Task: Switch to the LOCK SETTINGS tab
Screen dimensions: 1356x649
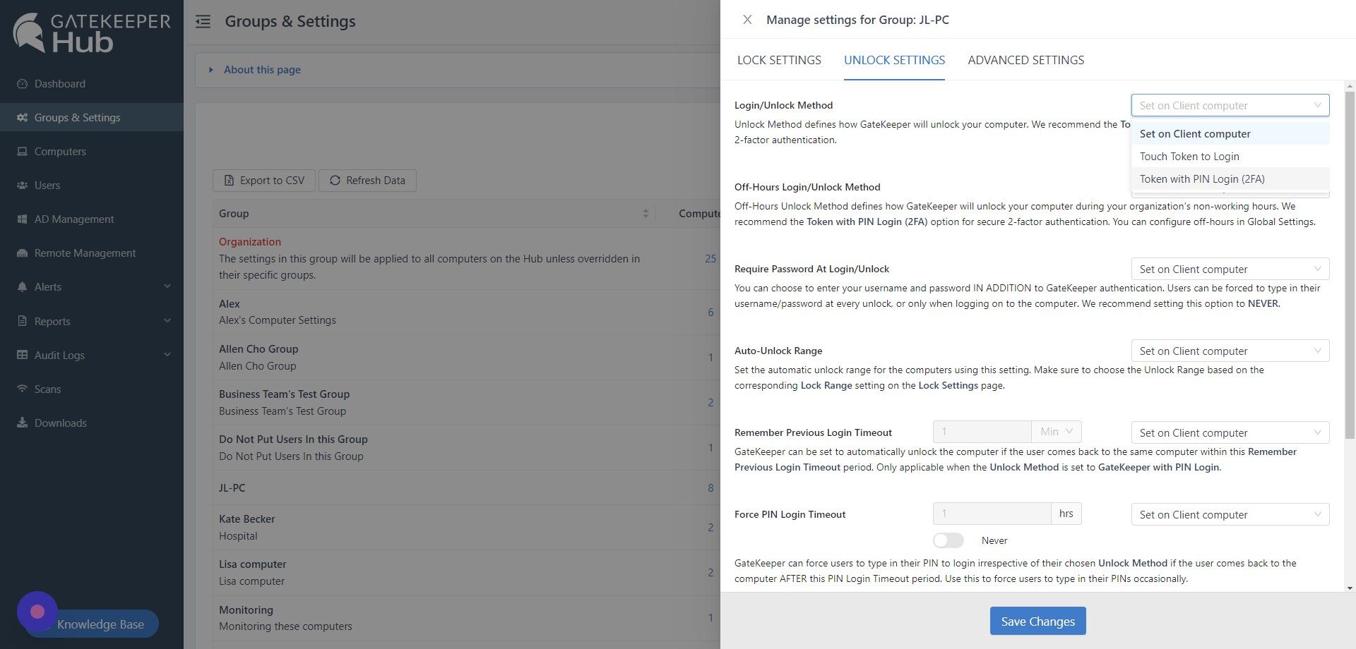Action: 779,60
